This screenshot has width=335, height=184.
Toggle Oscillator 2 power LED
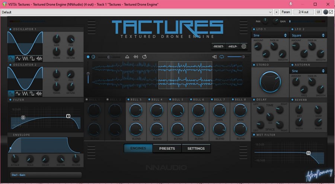[x=10, y=64]
